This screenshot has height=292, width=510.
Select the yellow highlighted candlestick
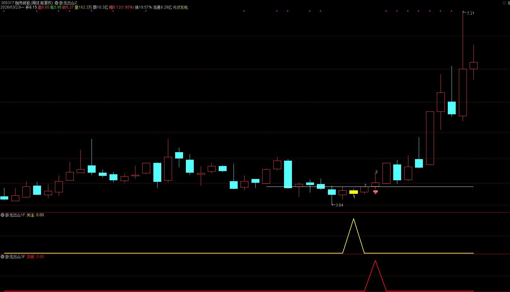click(x=353, y=192)
